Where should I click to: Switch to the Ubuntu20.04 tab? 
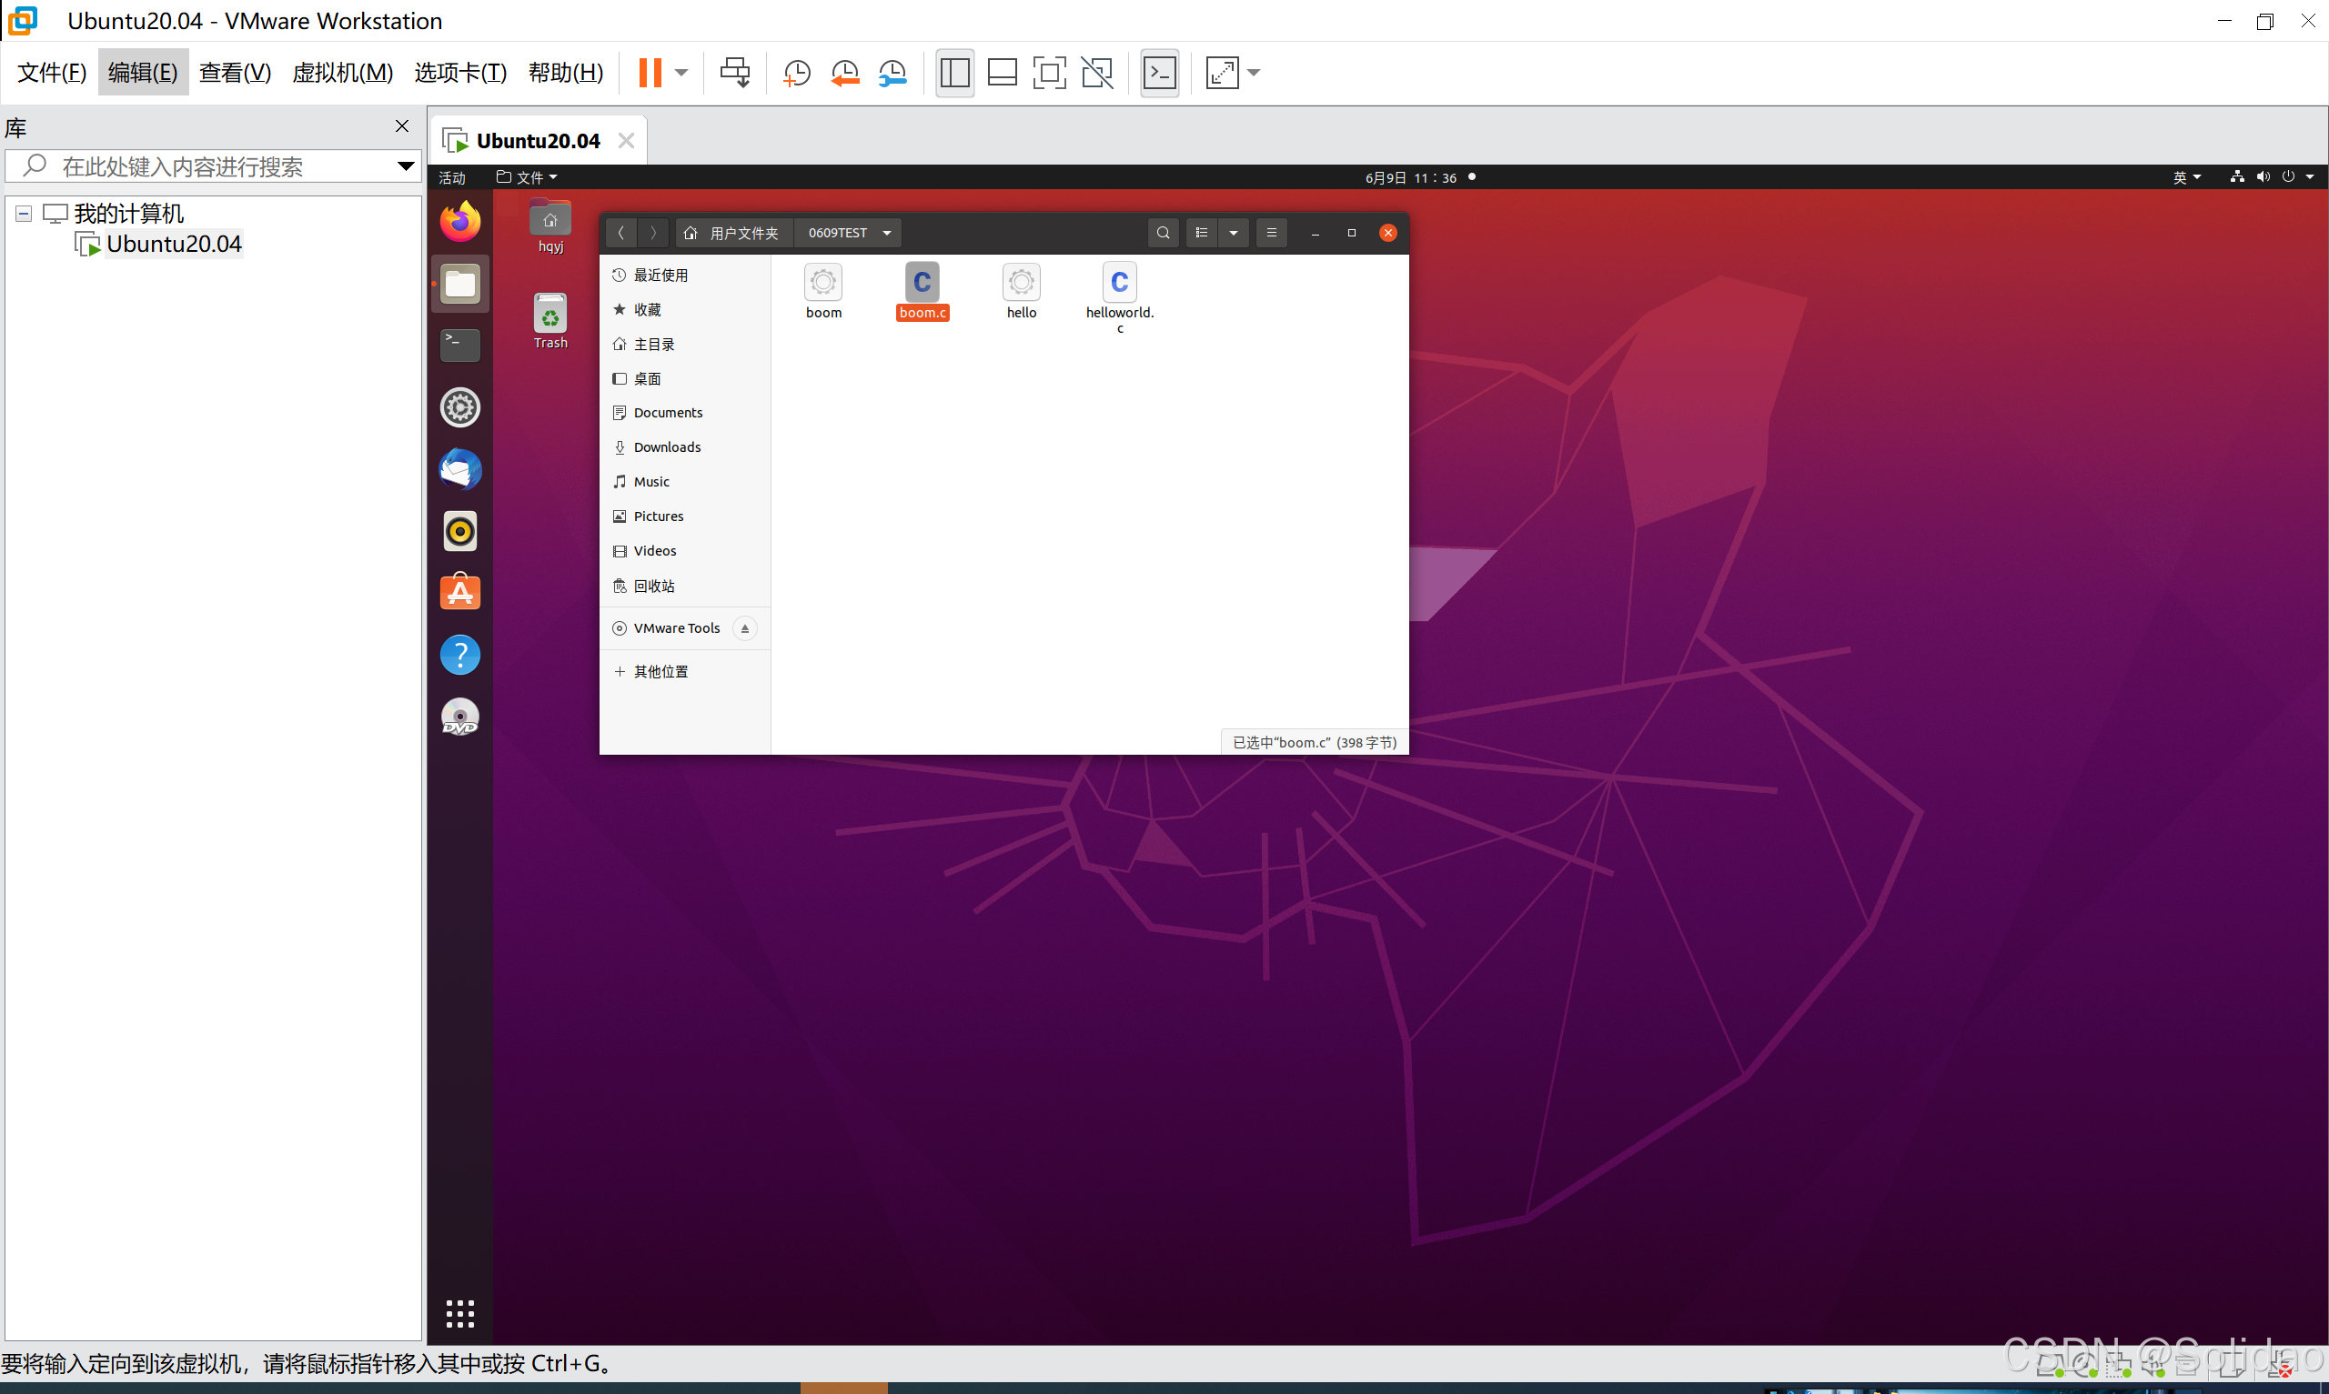(537, 141)
